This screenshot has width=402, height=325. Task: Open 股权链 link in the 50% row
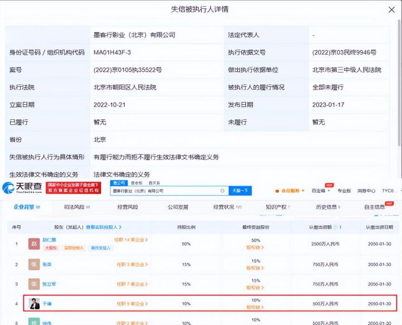click(x=254, y=248)
